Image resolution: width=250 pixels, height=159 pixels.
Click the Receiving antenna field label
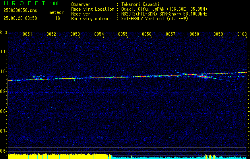pyautogui.click(x=91, y=19)
